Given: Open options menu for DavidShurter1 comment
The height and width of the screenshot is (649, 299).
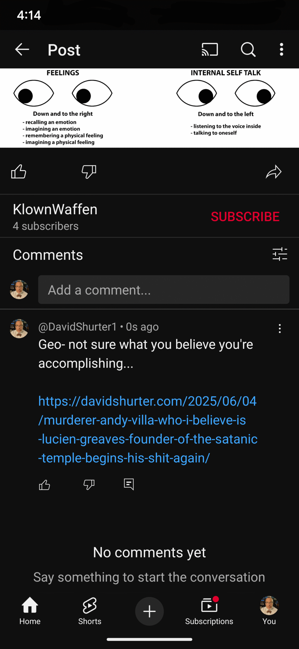Looking at the screenshot, I should (280, 329).
